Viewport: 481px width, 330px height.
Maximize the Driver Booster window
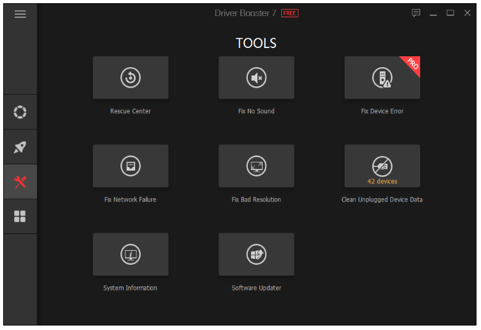click(450, 13)
